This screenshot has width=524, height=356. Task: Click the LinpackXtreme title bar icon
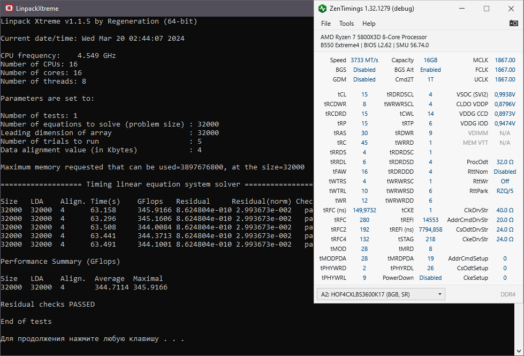pos(9,9)
